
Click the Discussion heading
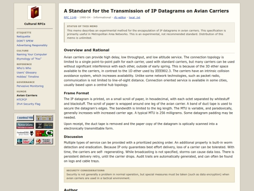73,137
